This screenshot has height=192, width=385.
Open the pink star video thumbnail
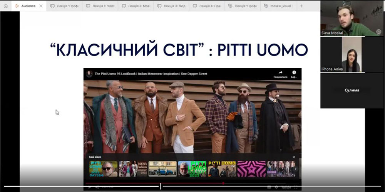point(251,168)
